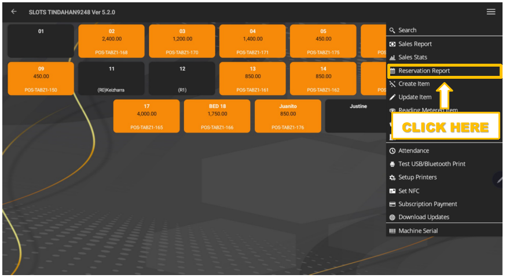
Task: Open Subscription Payment menu entry
Action: click(x=427, y=204)
